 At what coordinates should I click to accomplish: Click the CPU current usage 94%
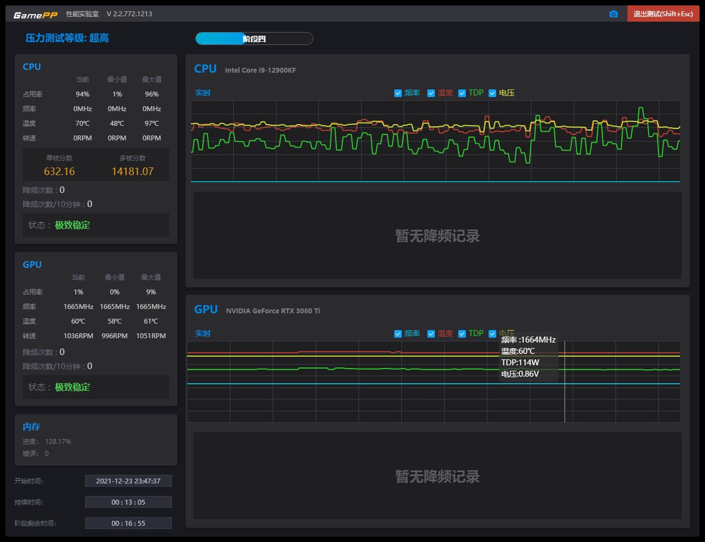(82, 94)
